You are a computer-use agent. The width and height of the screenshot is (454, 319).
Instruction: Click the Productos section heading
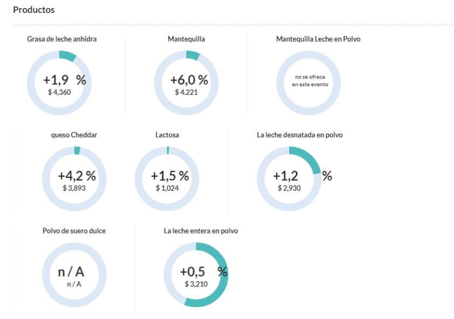click(34, 10)
